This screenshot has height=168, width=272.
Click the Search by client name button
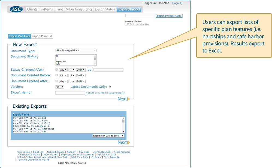coord(169,16)
